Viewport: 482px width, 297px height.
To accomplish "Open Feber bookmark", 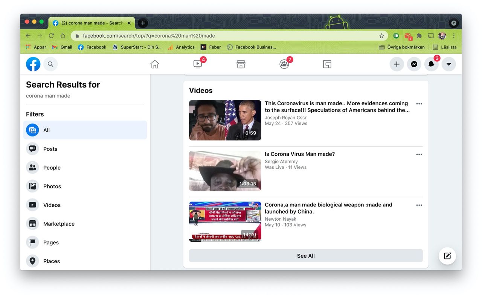I will click(211, 47).
